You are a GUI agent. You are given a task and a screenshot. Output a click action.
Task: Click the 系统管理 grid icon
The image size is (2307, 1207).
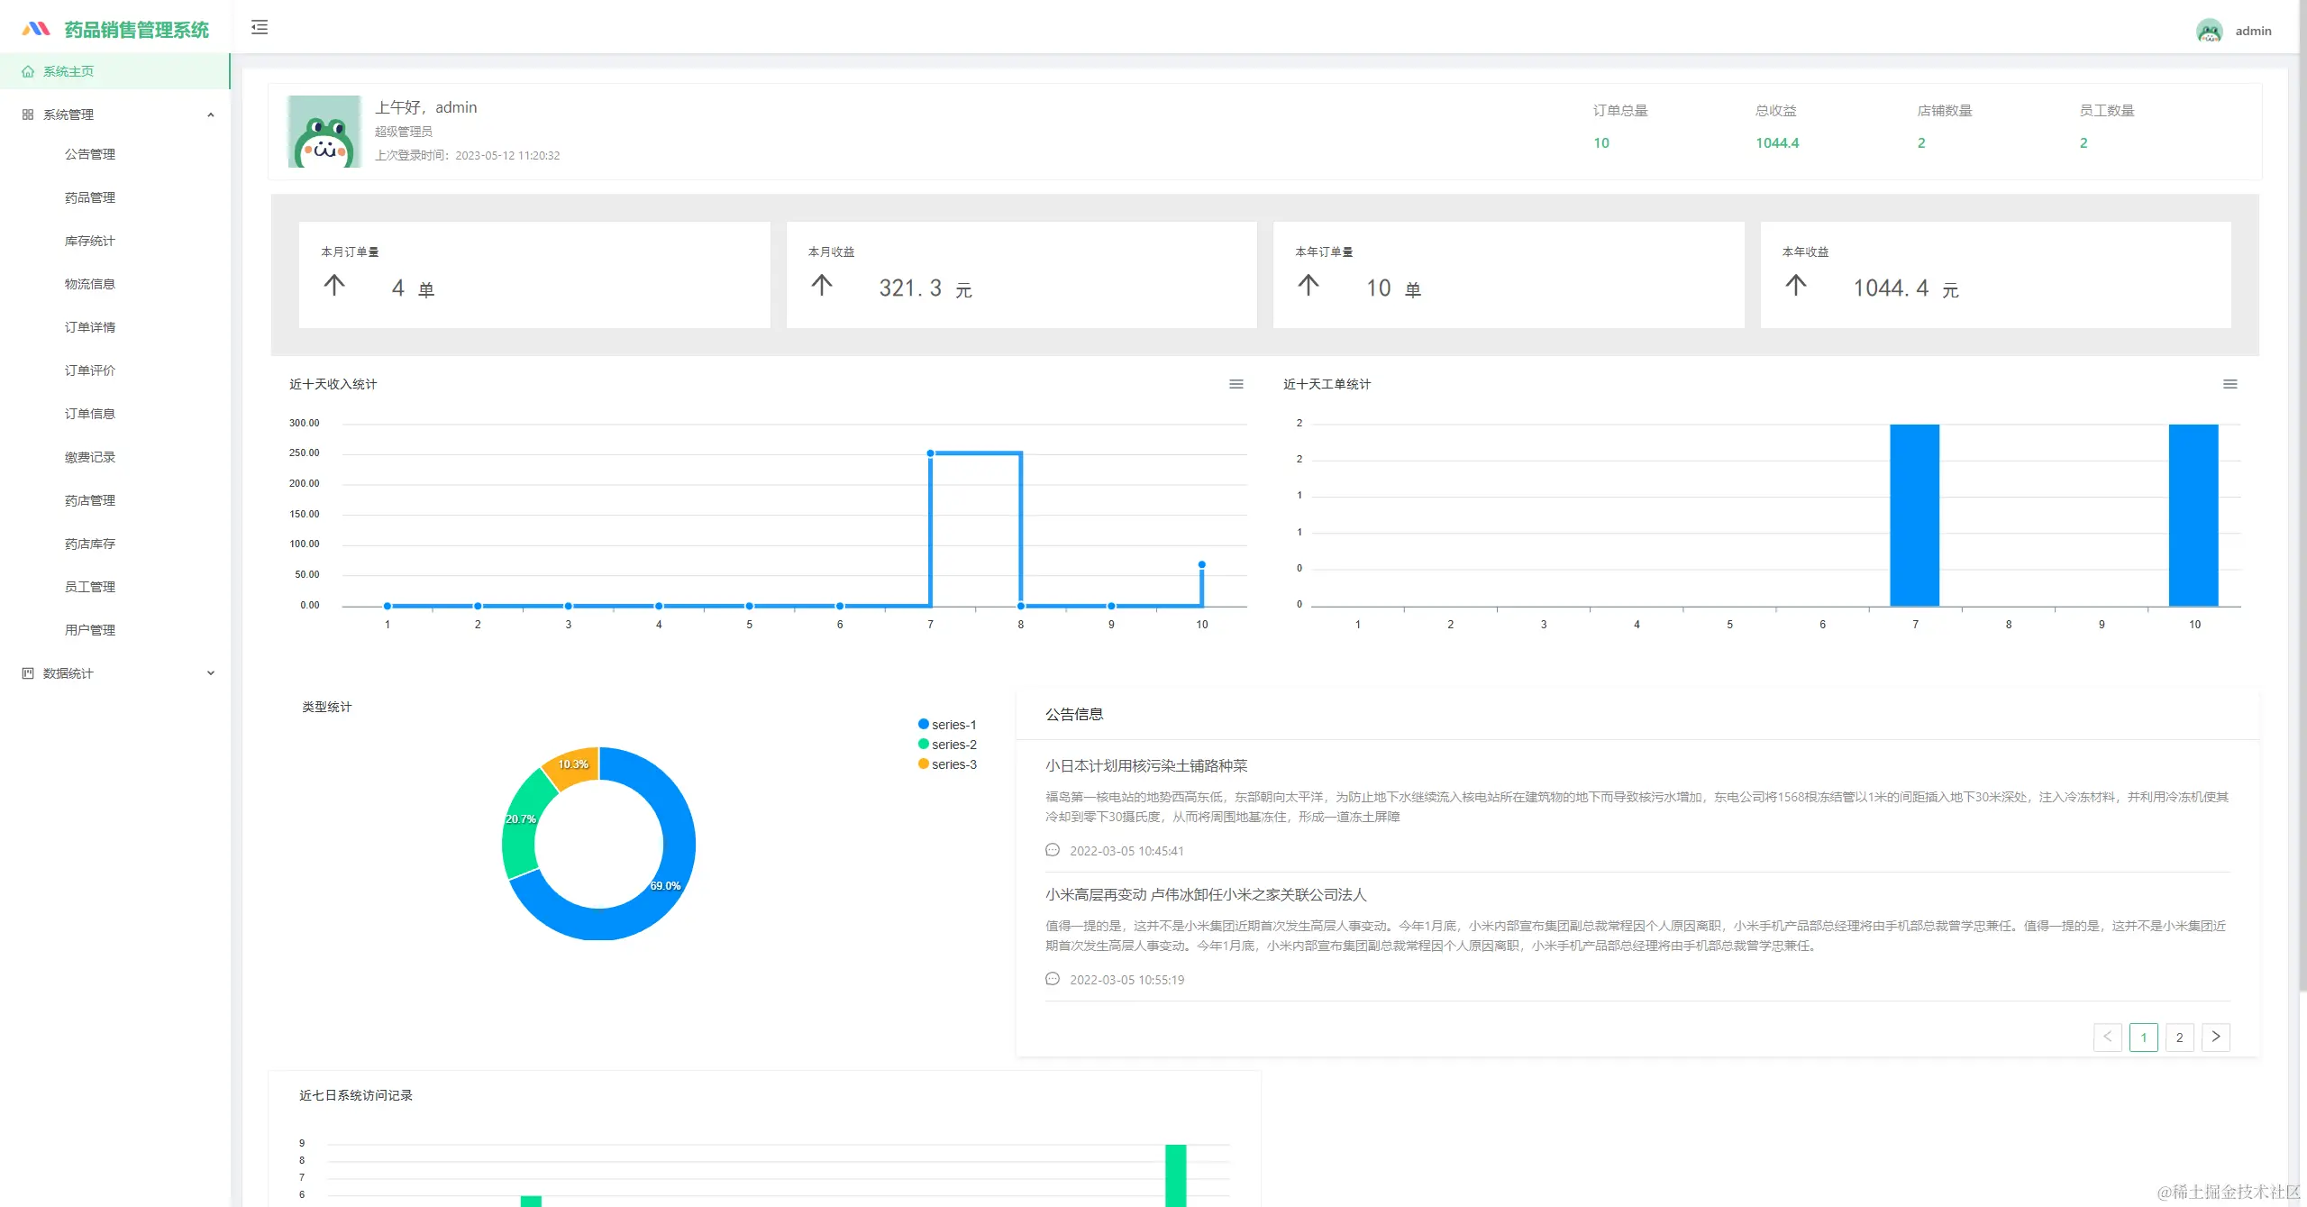(x=28, y=114)
